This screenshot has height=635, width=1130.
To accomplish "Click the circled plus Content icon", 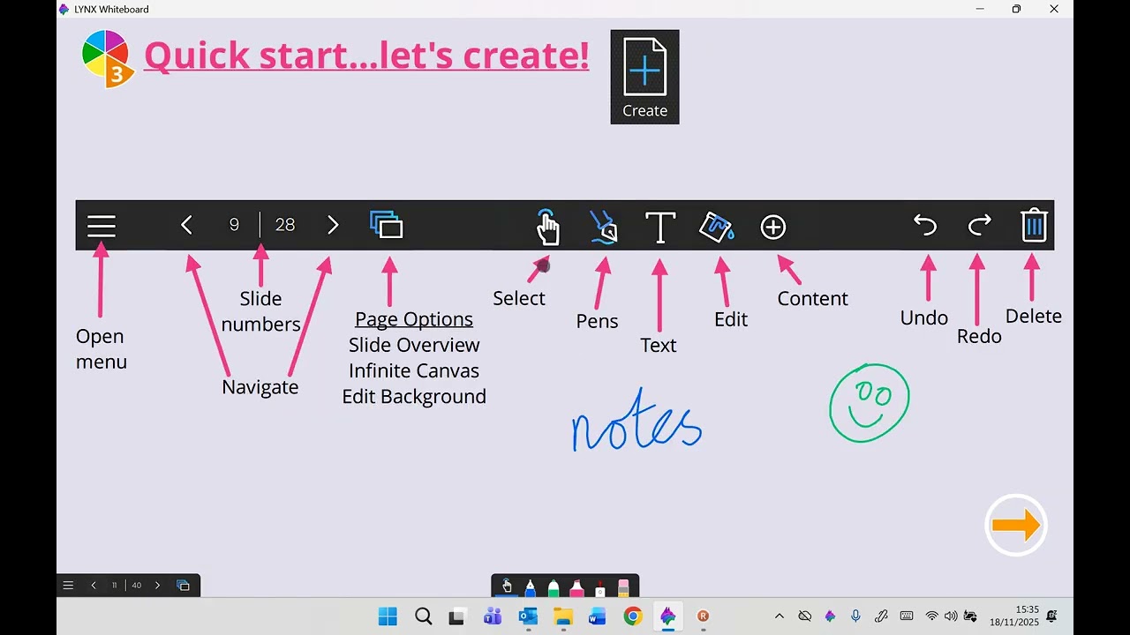I will click(x=772, y=227).
